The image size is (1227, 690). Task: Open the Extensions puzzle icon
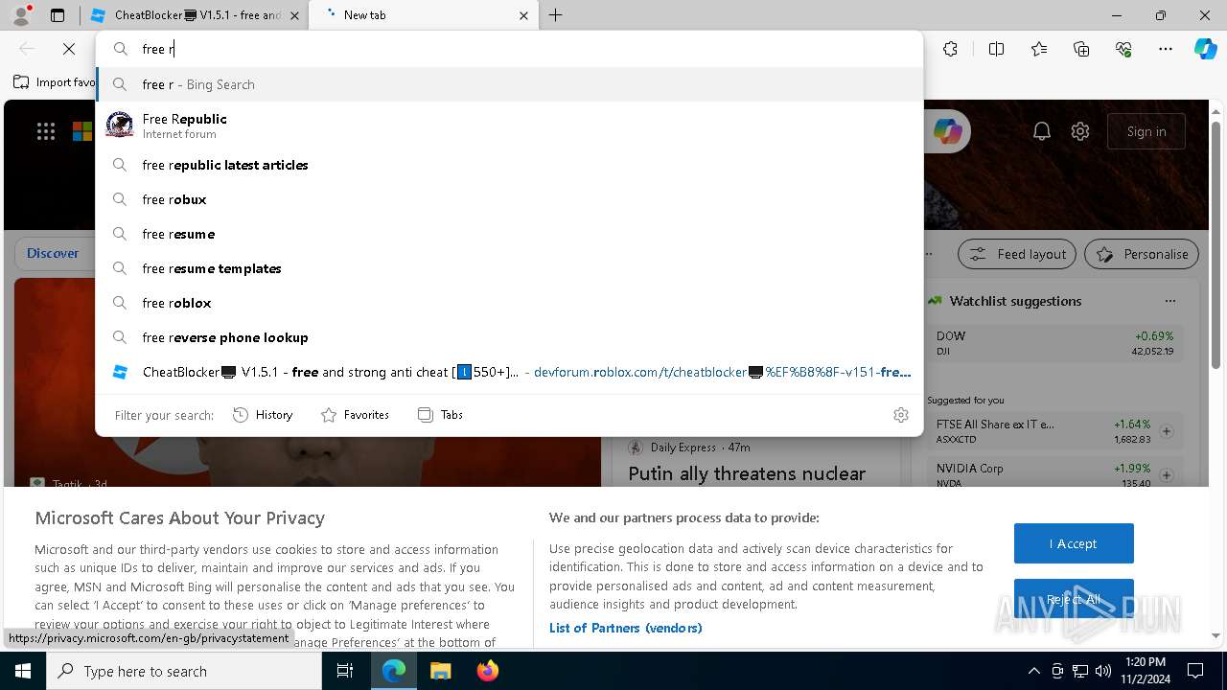(x=950, y=49)
